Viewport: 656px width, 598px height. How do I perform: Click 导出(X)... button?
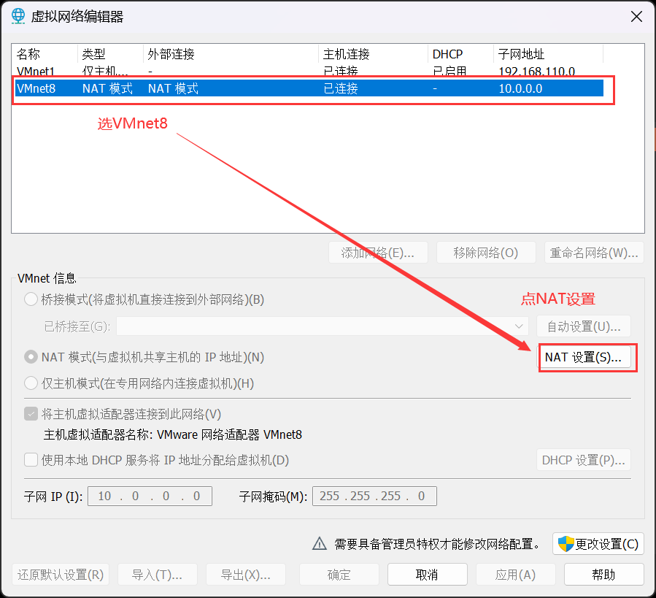(x=246, y=575)
